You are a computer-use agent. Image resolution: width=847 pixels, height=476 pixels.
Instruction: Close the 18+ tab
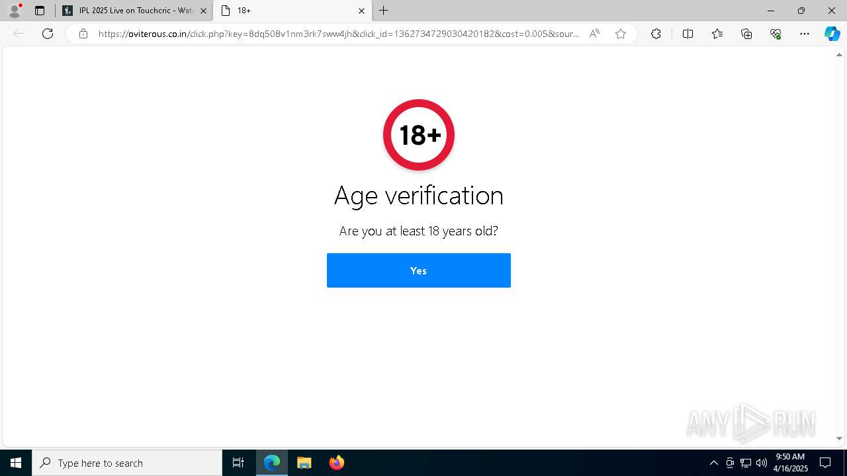[361, 11]
